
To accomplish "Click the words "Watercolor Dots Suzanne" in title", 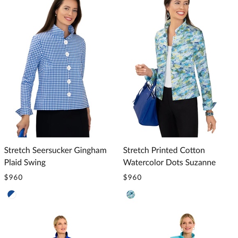I will coord(169,162).
